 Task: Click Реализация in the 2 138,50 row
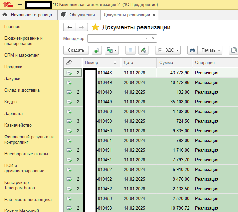pos(207,189)
